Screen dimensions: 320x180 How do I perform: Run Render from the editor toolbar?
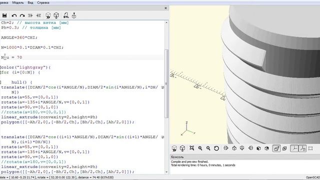(x=56, y=15)
